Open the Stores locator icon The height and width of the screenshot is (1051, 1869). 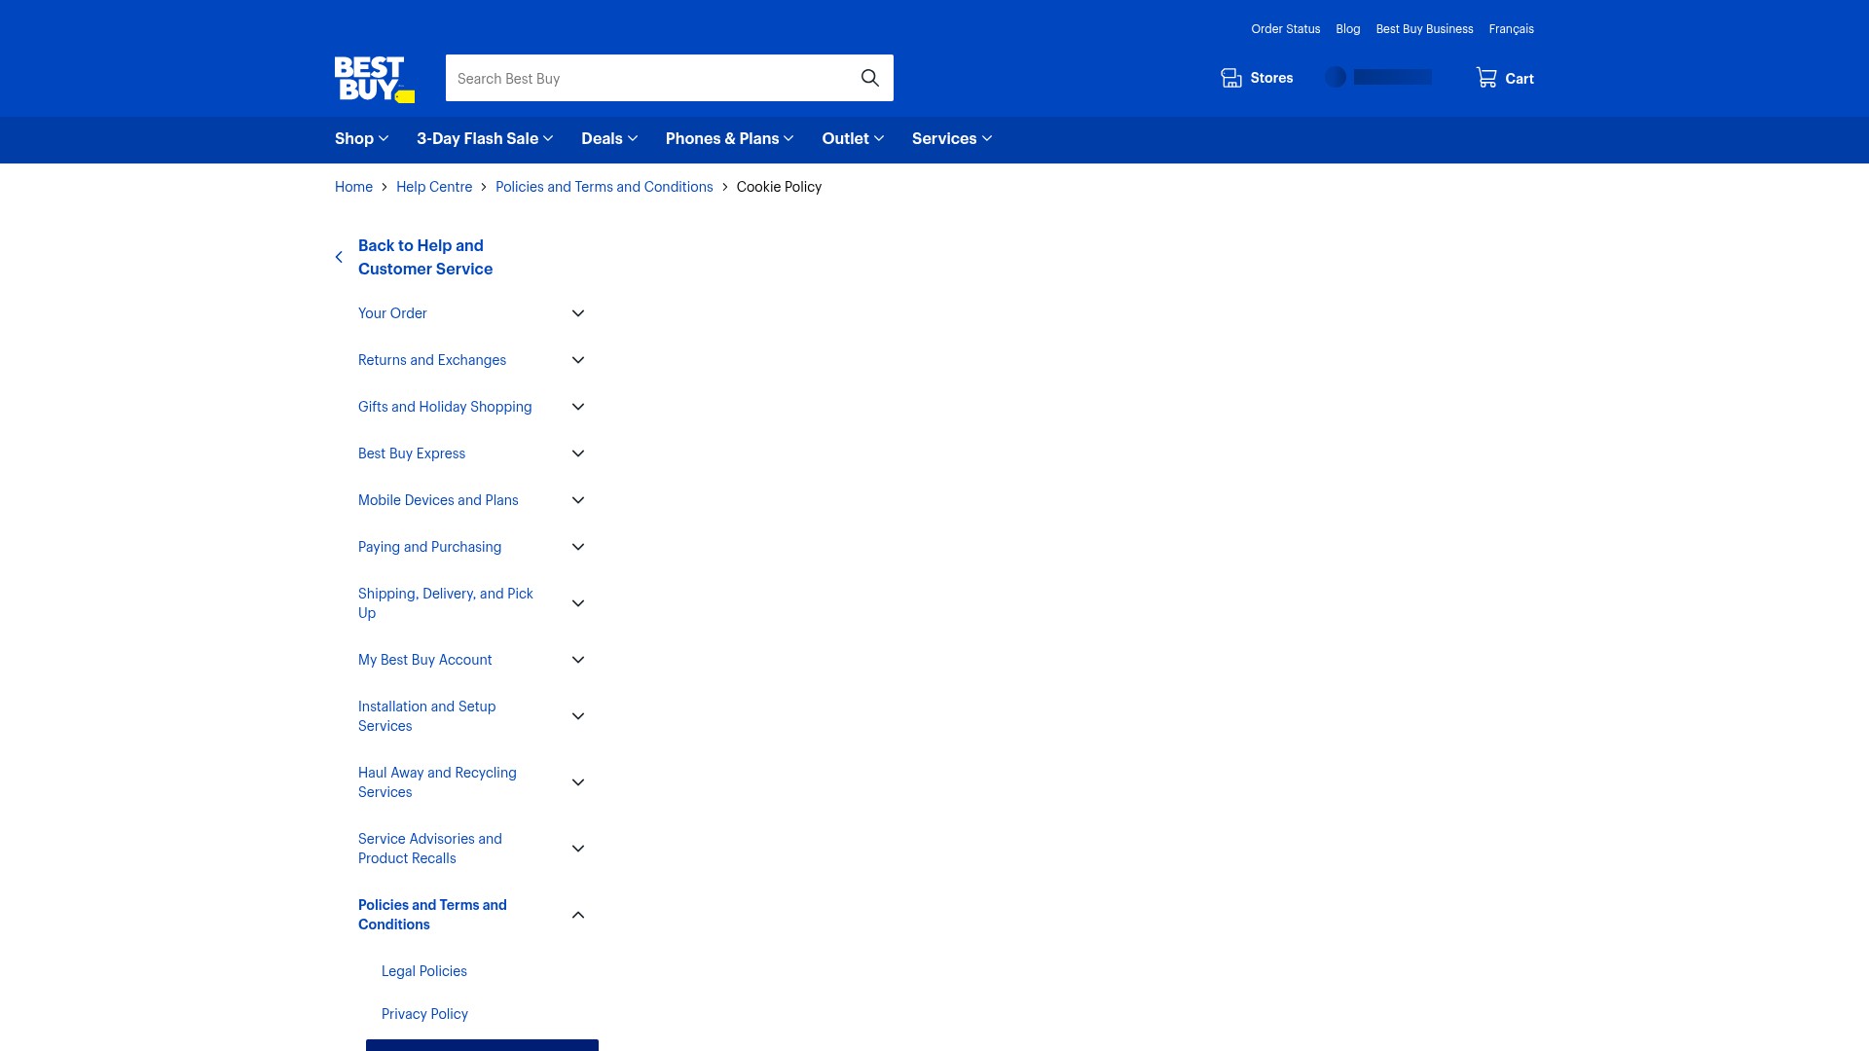click(x=1231, y=78)
